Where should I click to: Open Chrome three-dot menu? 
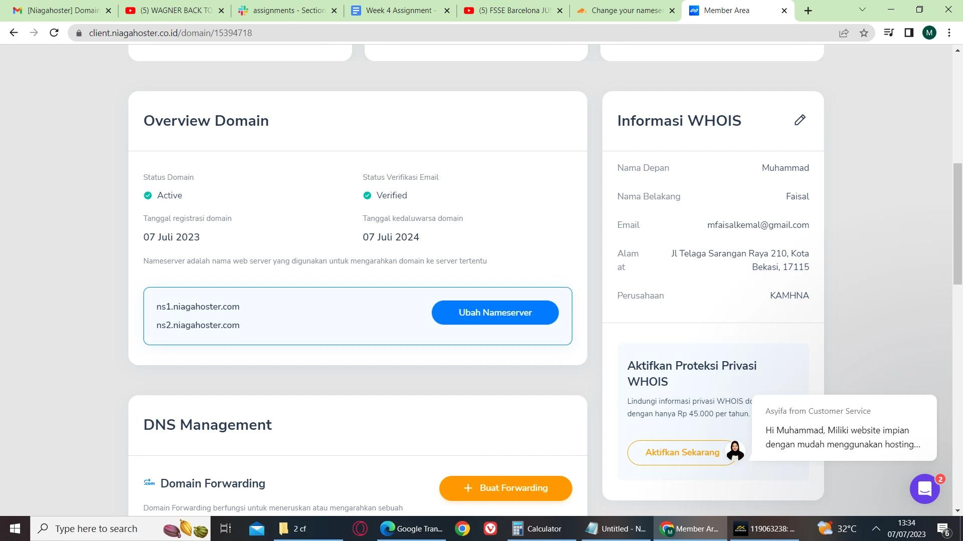click(x=949, y=33)
